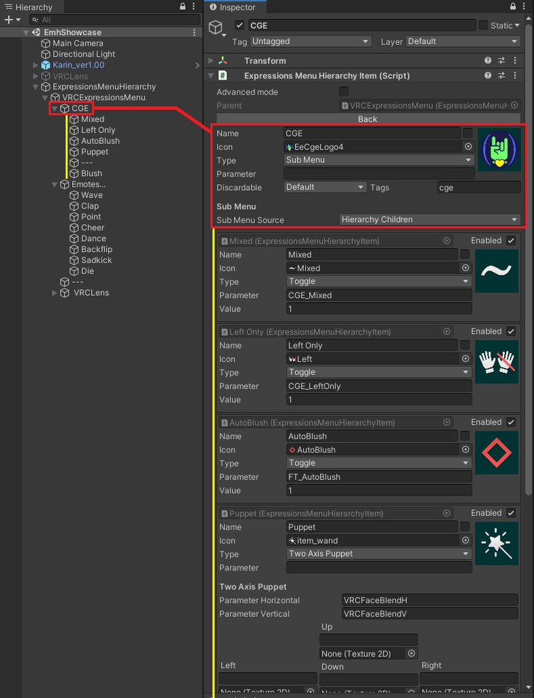The width and height of the screenshot is (534, 698).
Task: Toggle the CGE object active checkbox
Action: (239, 25)
